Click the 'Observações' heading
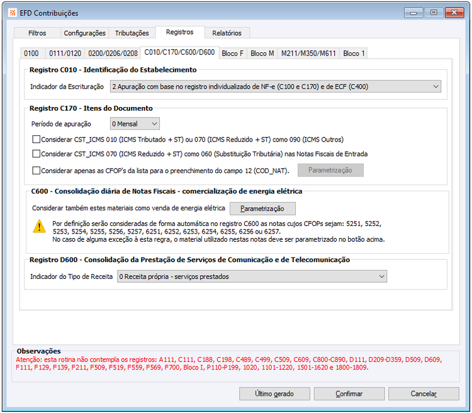Viewport: 472px width, 413px height. click(38, 351)
